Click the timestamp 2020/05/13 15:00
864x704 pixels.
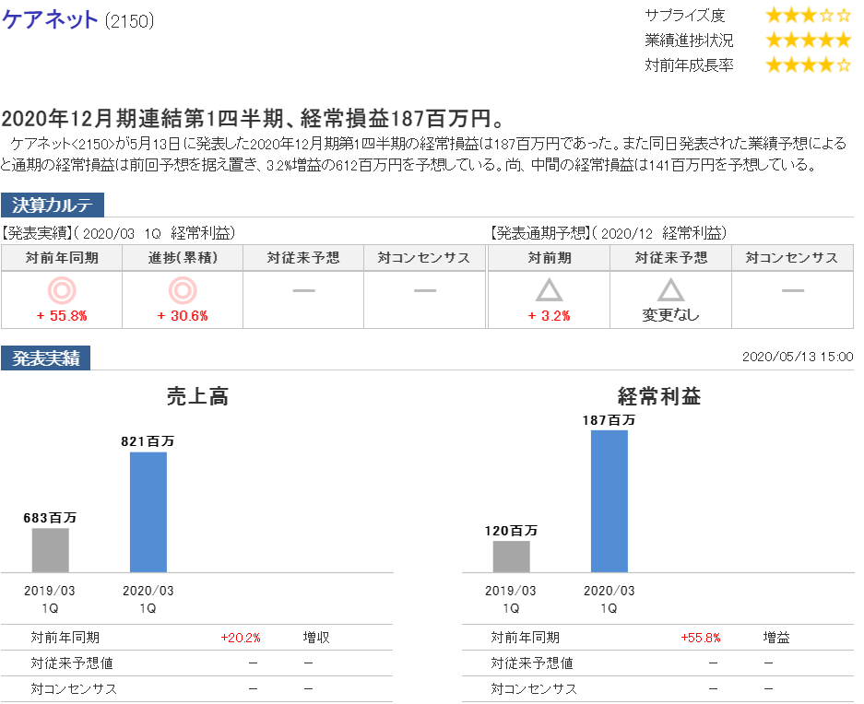point(798,357)
